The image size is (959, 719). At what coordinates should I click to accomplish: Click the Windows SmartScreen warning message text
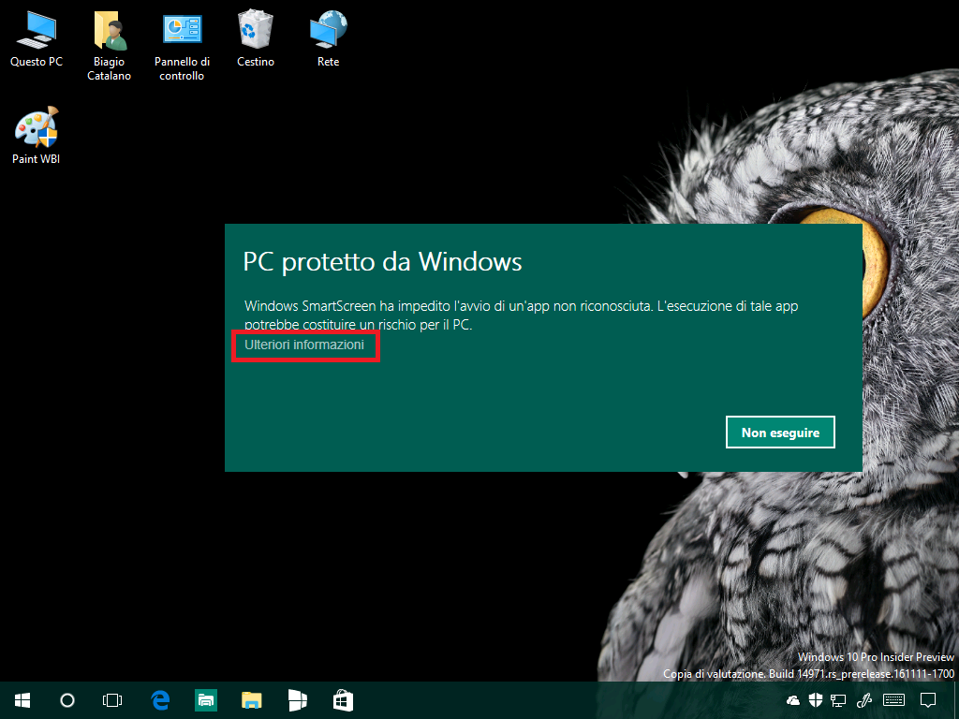[521, 315]
